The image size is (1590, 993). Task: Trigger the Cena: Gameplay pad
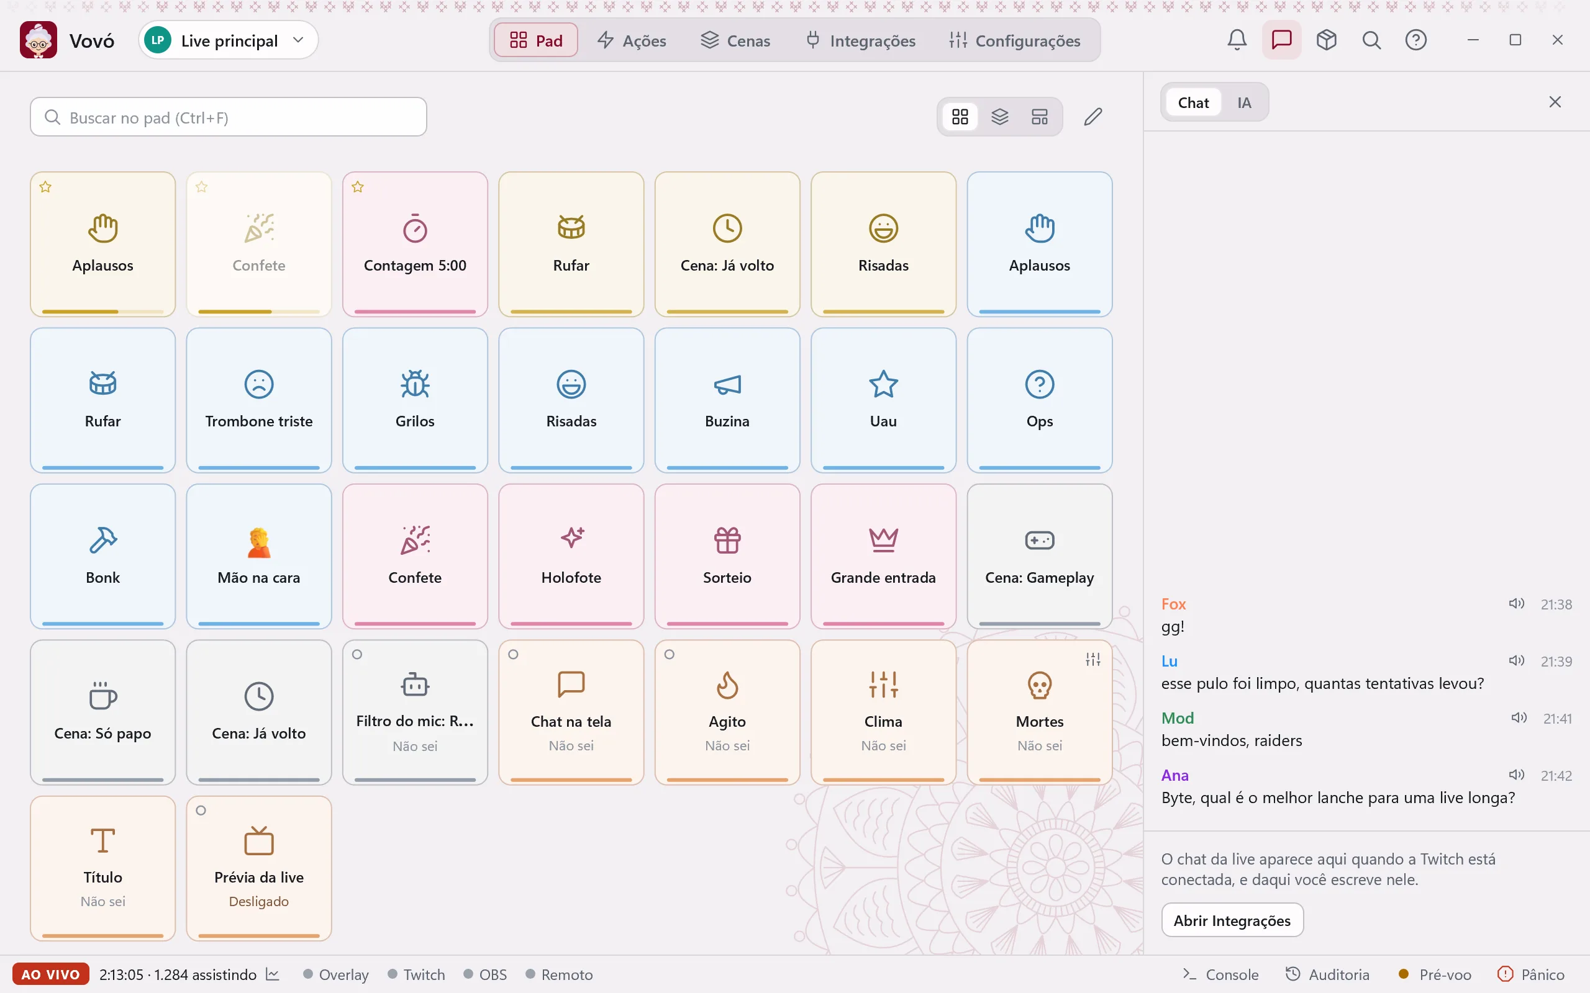[1040, 556]
